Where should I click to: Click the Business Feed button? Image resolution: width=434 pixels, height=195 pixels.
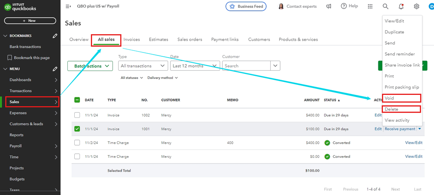pos(246,6)
